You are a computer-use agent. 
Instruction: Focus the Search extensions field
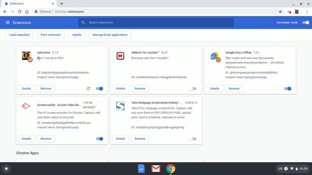pos(156,23)
